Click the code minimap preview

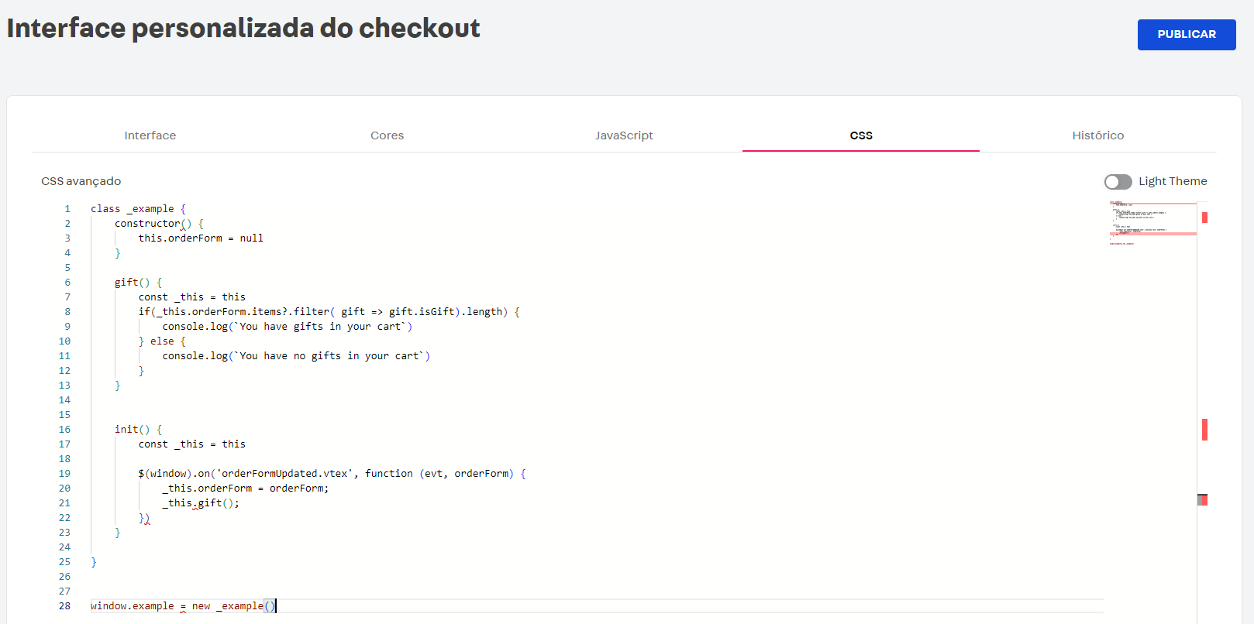pos(1152,223)
